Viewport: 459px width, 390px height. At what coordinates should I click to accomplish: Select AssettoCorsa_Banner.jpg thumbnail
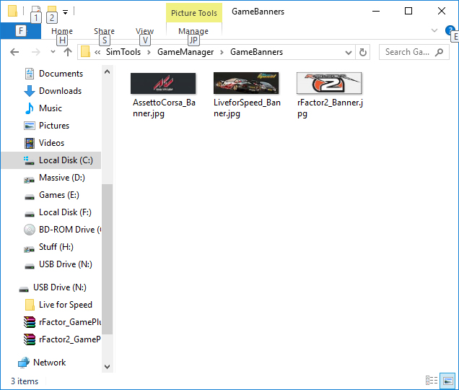[x=163, y=83]
